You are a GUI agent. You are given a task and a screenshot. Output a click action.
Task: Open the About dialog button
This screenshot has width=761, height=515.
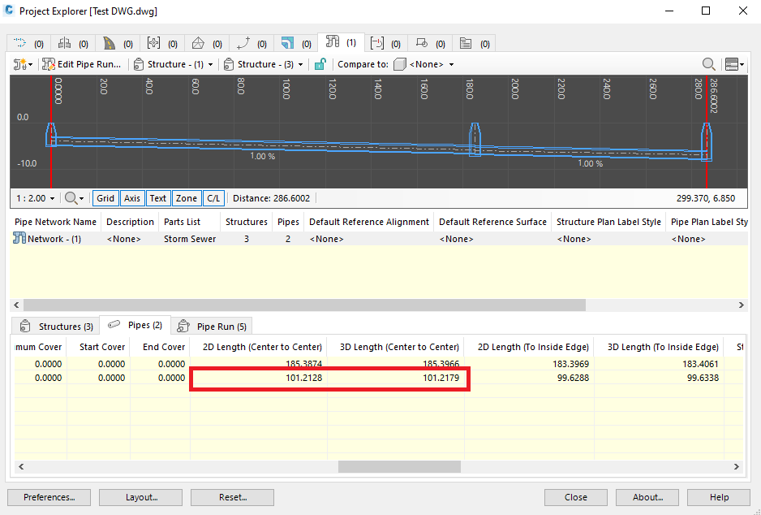pos(647,497)
